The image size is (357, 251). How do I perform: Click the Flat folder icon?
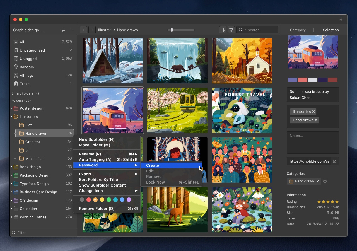click(x=21, y=125)
